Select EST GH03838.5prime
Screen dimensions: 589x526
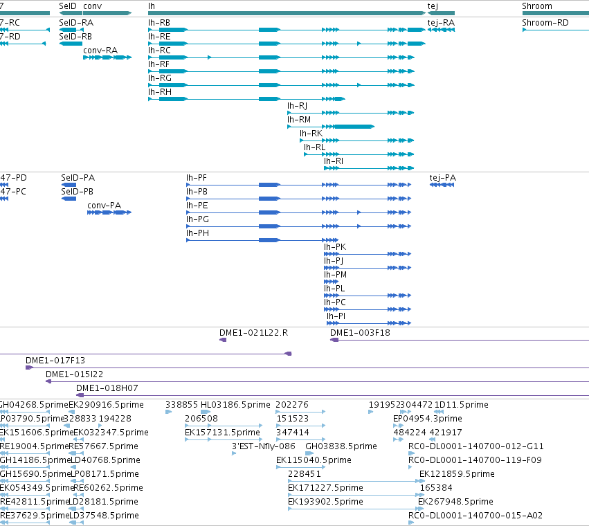pos(309,453)
